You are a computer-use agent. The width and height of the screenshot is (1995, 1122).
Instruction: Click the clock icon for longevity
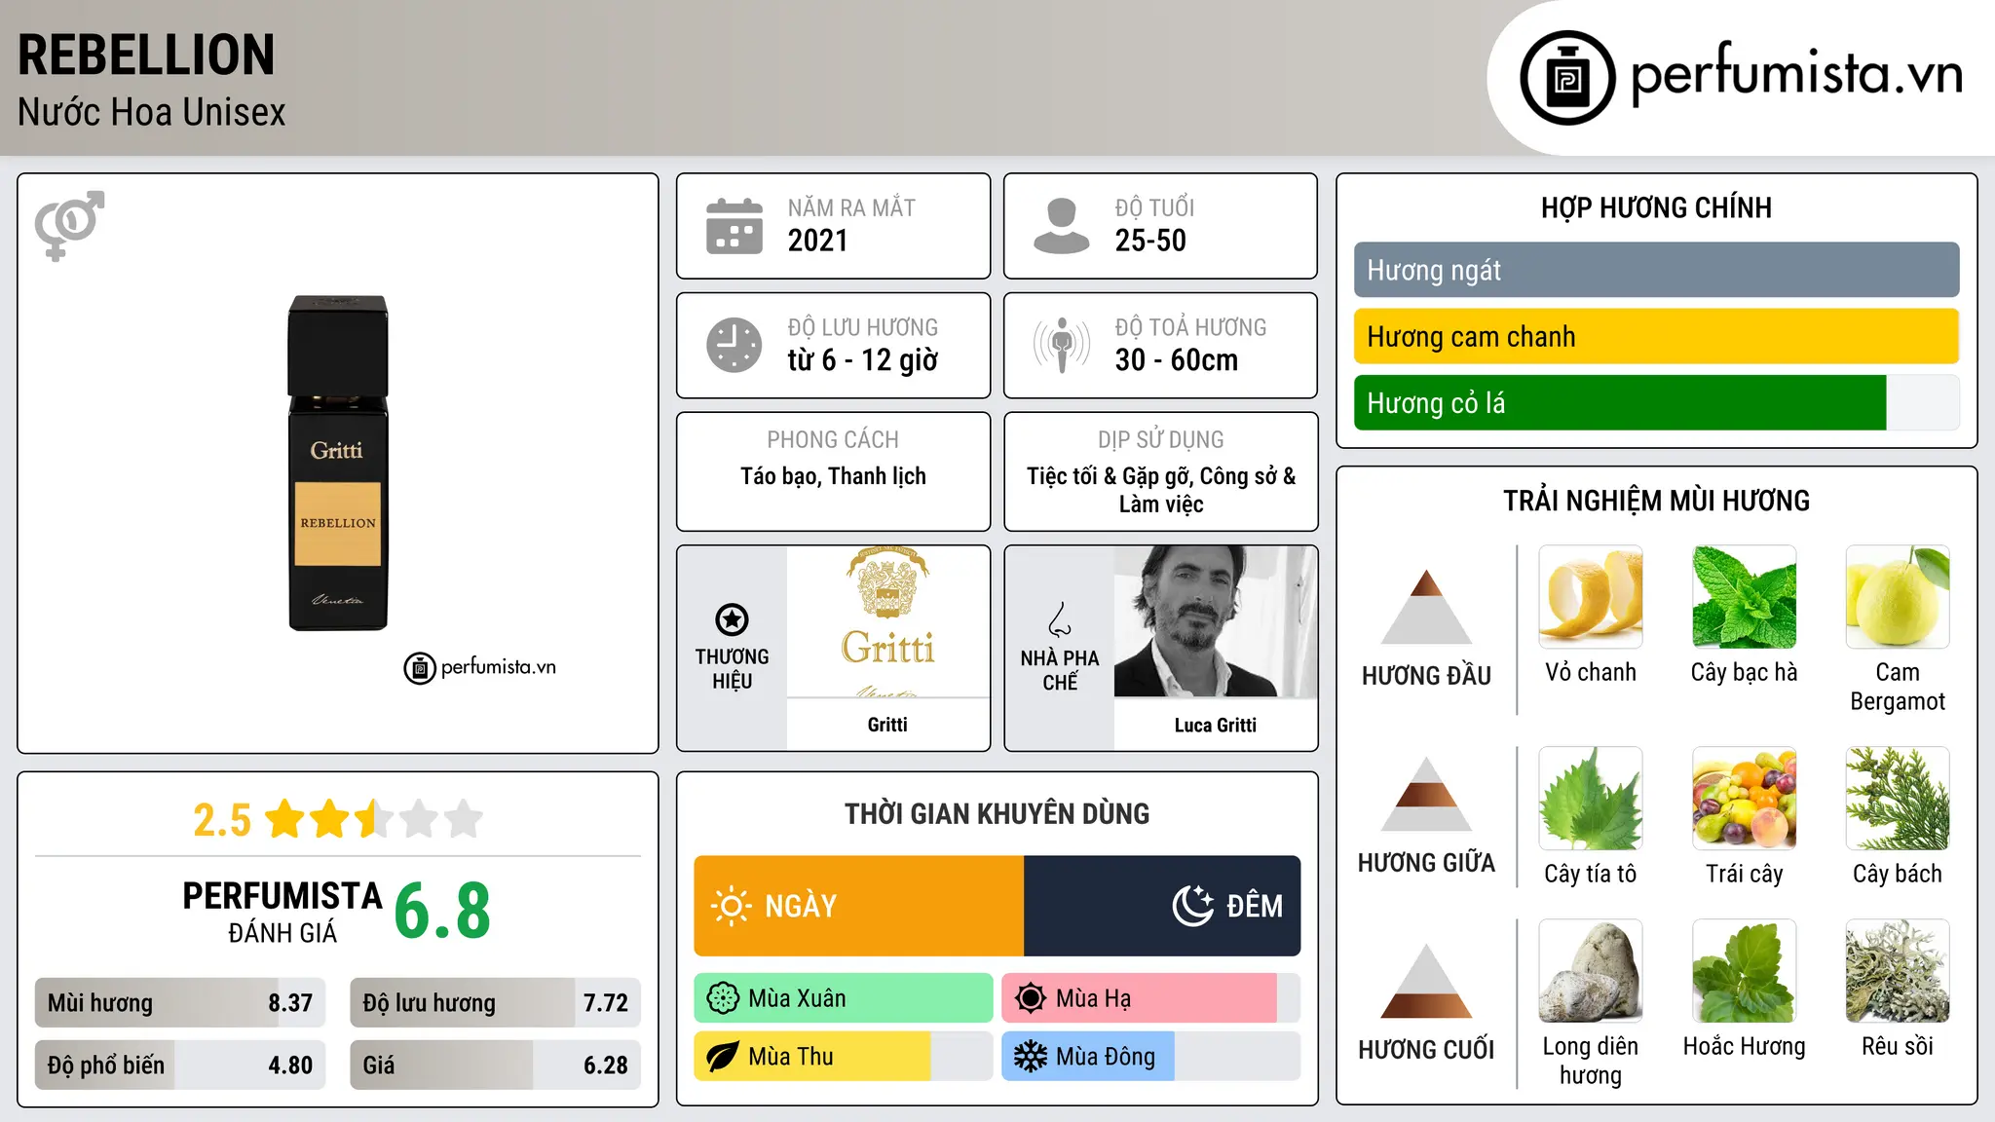tap(734, 345)
